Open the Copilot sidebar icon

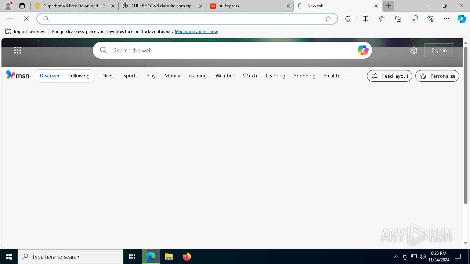[x=462, y=19]
